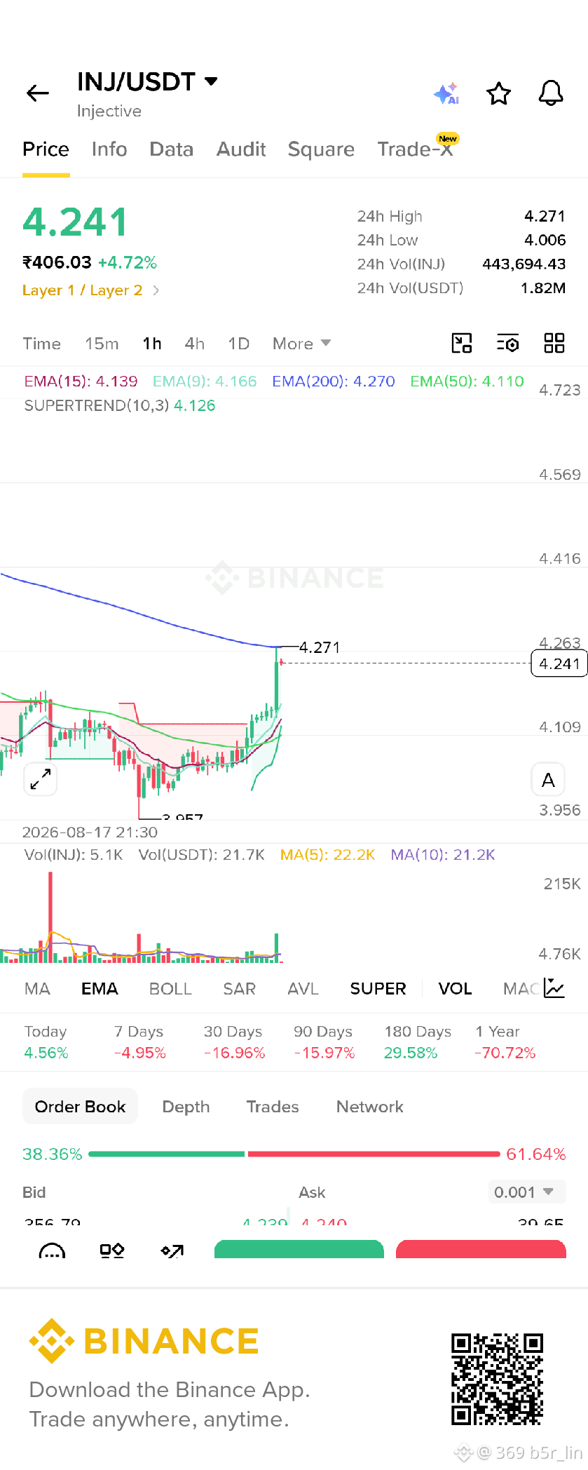Toggle the BOLL indicator
The image size is (588, 1470).
[170, 989]
